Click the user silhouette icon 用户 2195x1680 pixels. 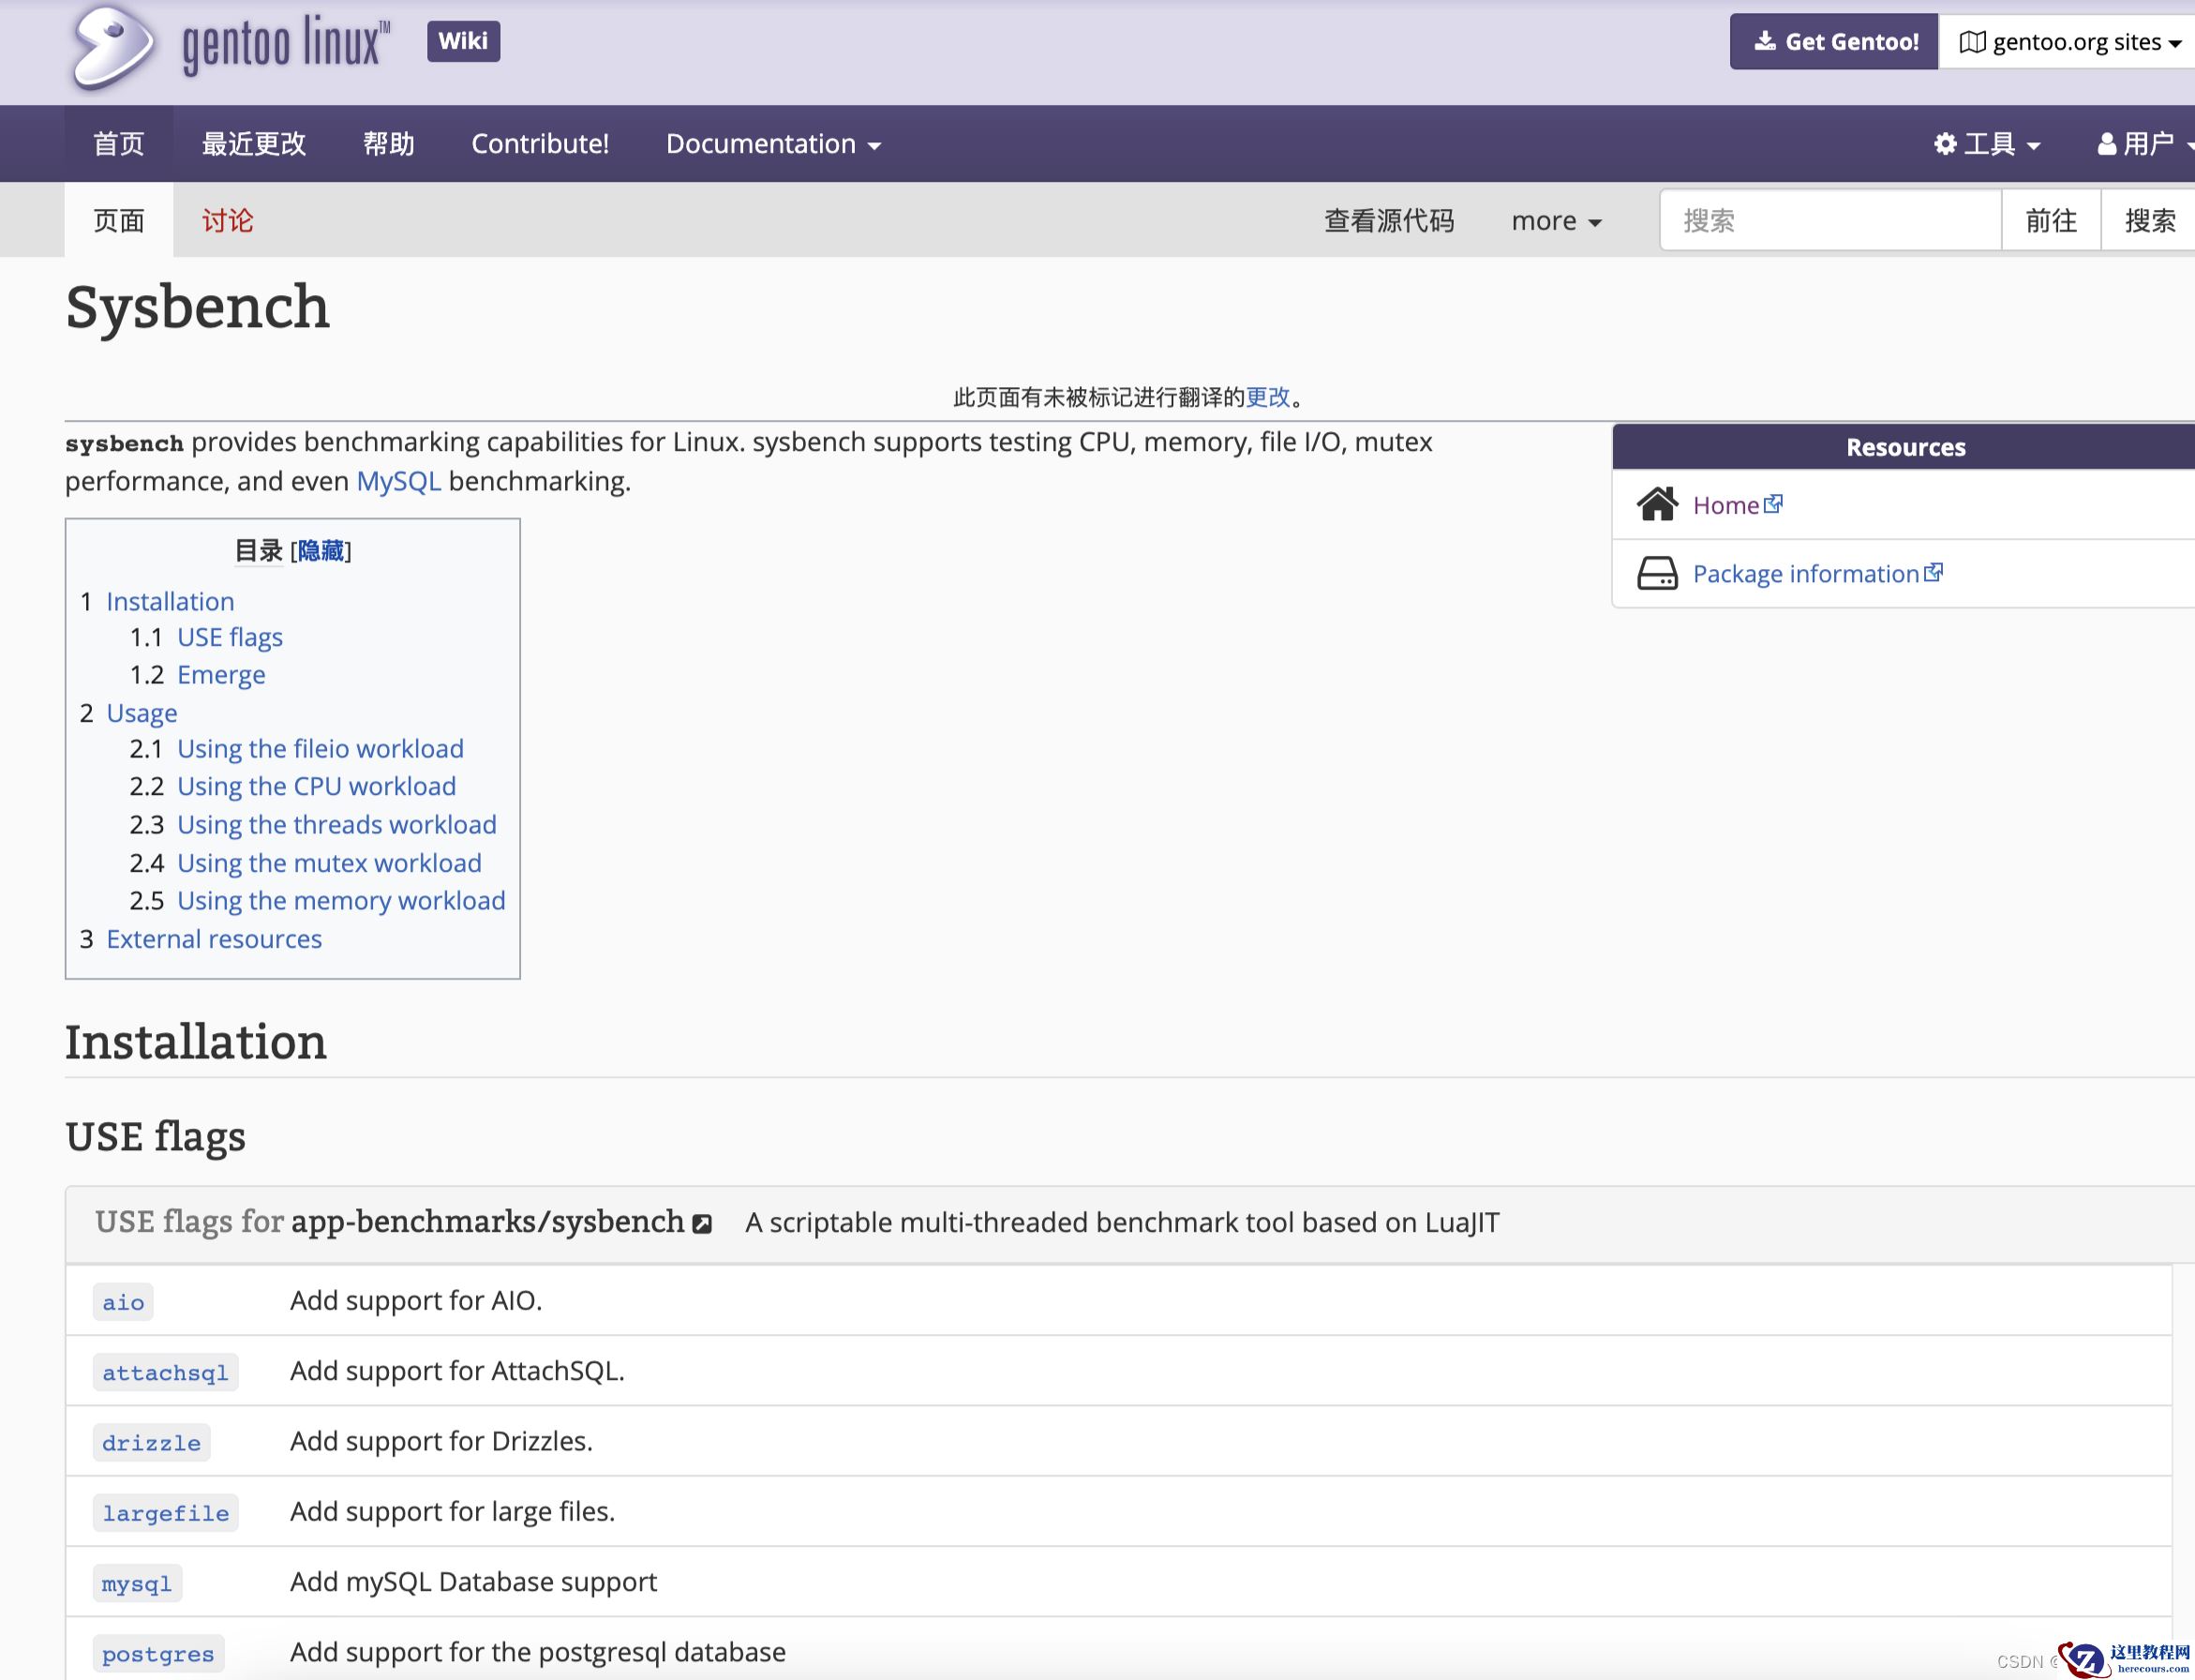coord(2106,144)
